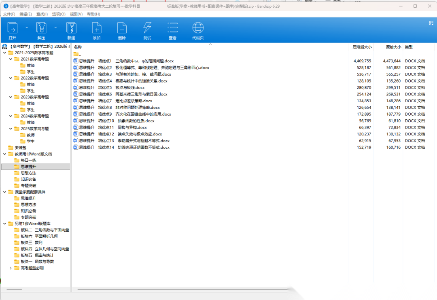Click the Add (添加) files icon
Image resolution: width=437 pixels, height=300 pixels.
point(96,28)
